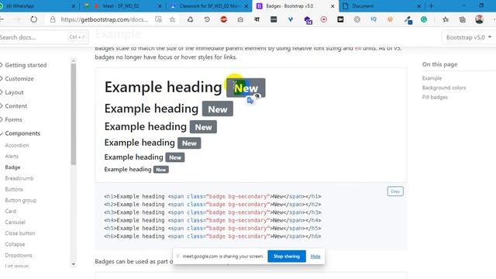Jump to Background colors section
This screenshot has height=279, width=496.
[444, 88]
